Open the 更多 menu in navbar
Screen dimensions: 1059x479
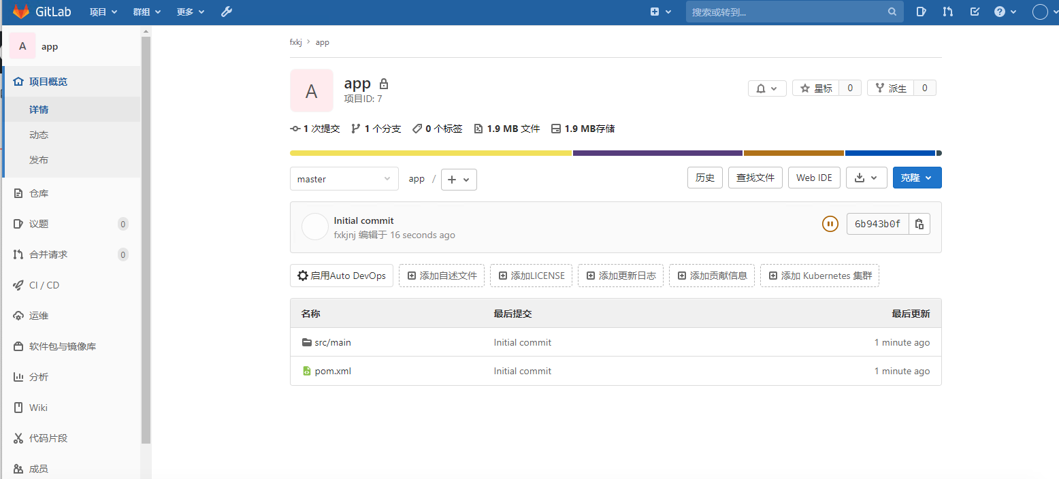click(x=190, y=12)
